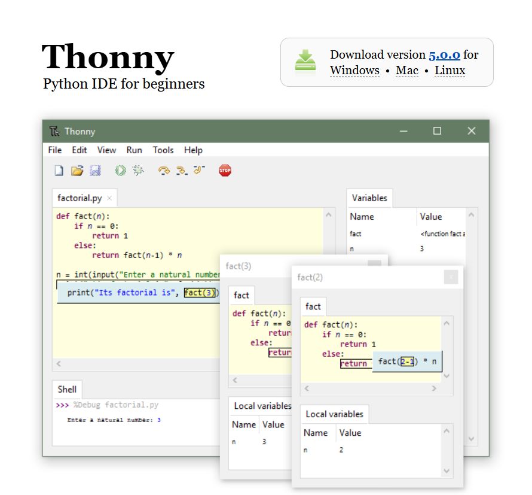Viewport: 532px width, 495px height.
Task: Click the Open file folder icon
Action: (77, 170)
